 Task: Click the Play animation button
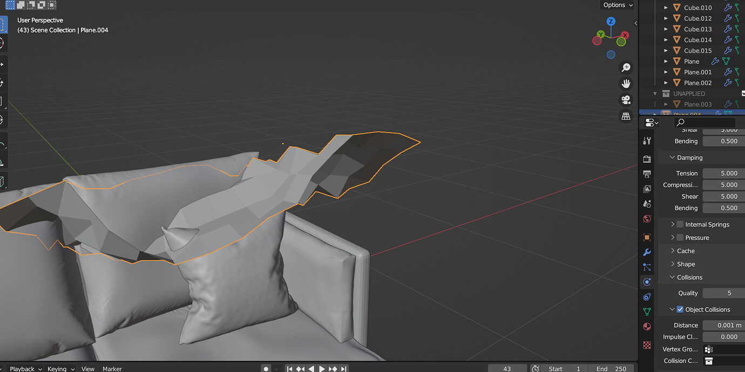322,369
